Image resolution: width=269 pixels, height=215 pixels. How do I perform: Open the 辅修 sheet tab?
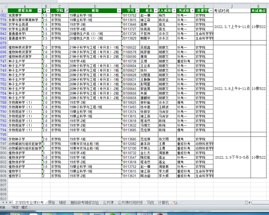63,203
